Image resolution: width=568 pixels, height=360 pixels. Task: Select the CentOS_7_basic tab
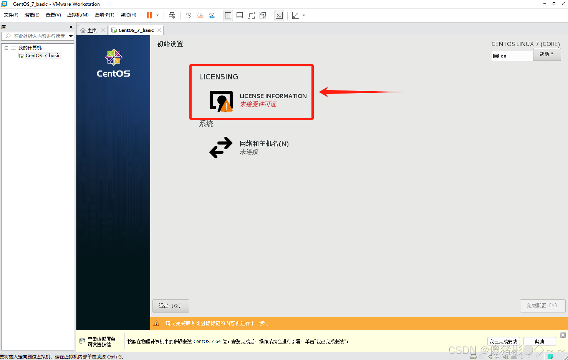coord(136,30)
